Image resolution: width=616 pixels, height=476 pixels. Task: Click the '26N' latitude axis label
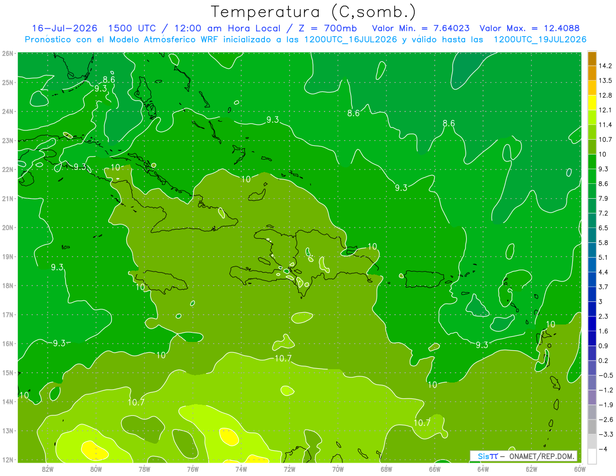tap(7, 53)
